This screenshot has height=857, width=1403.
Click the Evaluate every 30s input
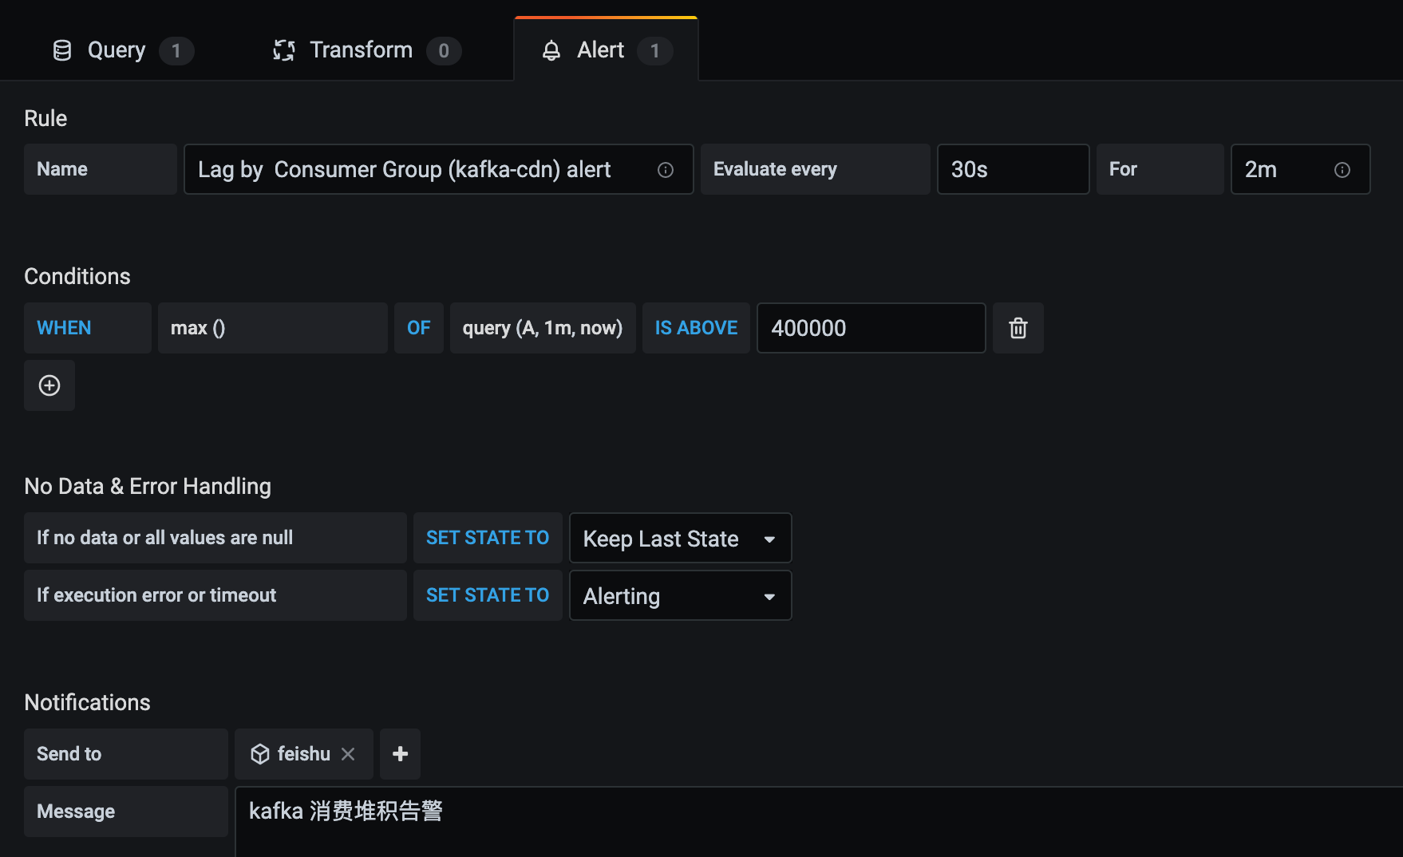pos(1012,169)
